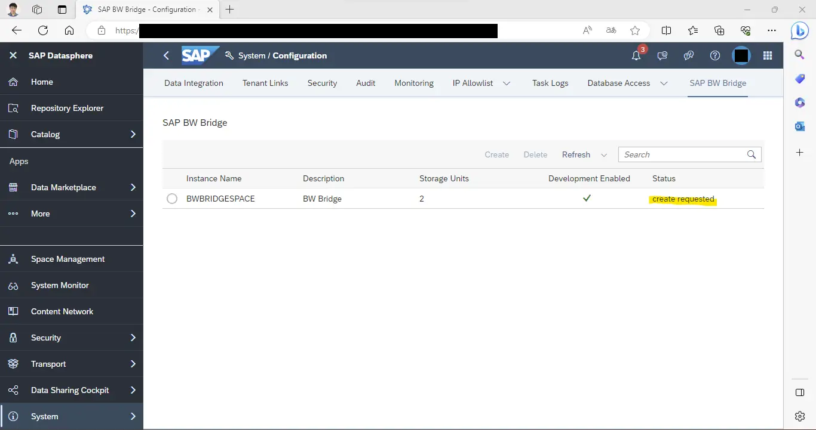
Task: Expand Data Marketplace submenu chevron
Action: point(133,187)
